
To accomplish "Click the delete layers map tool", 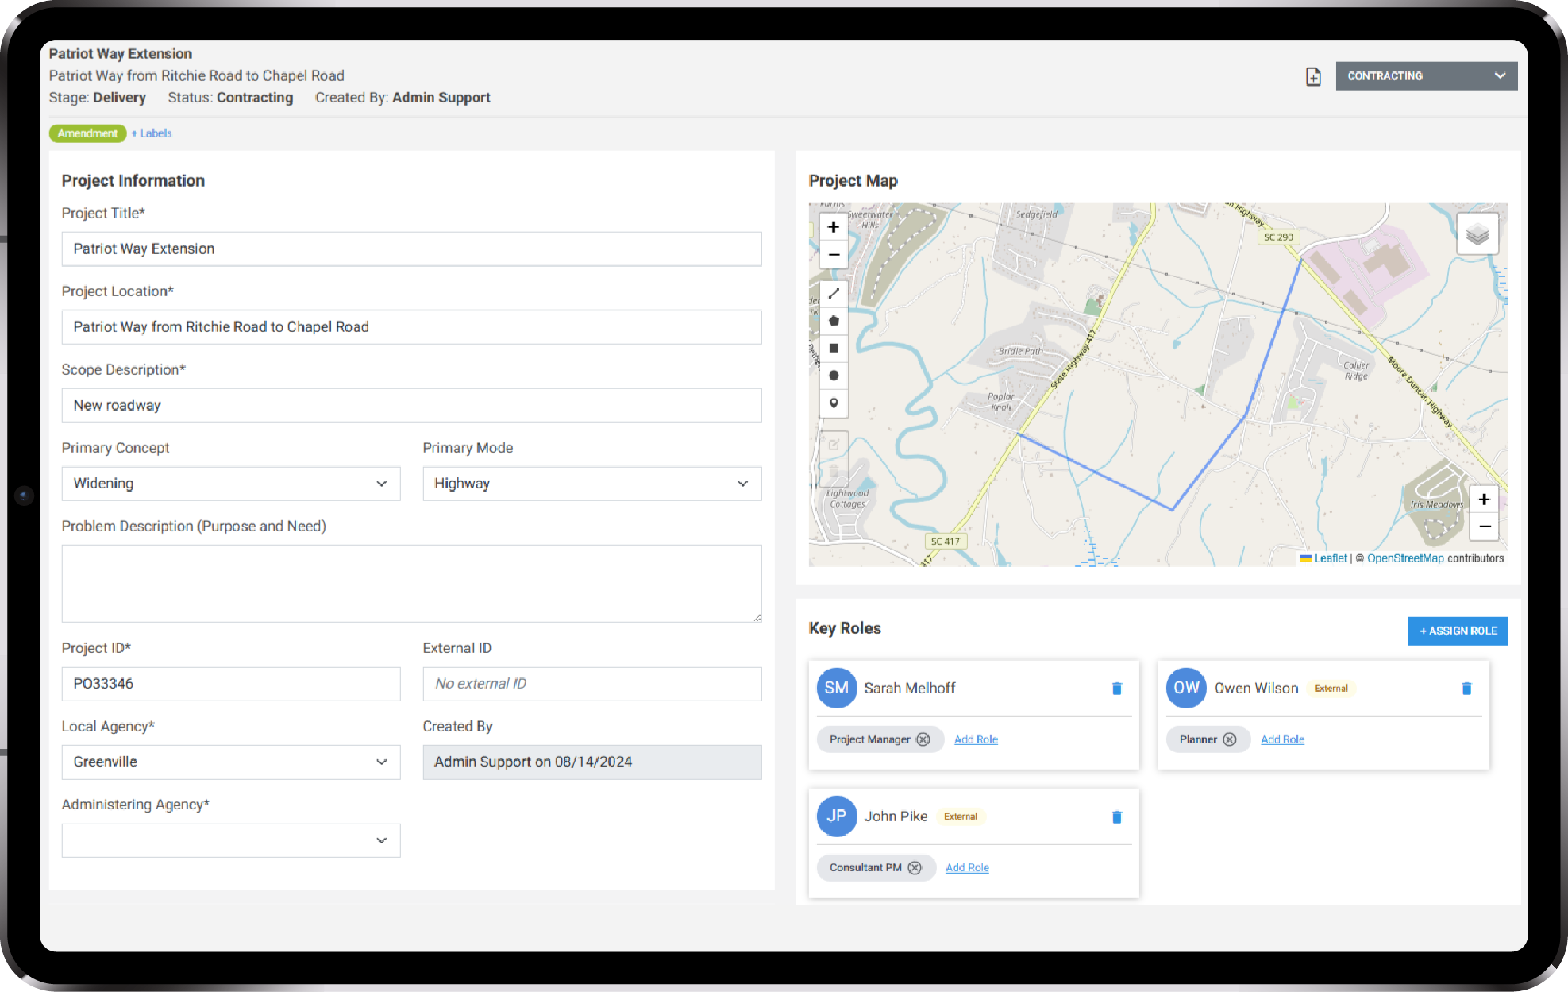I will (834, 472).
